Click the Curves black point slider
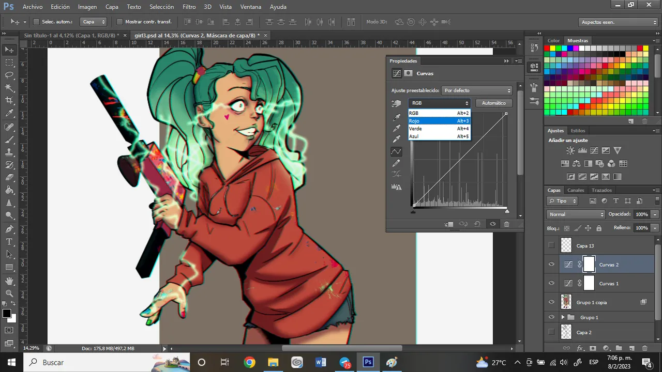Image resolution: width=662 pixels, height=372 pixels. (413, 211)
